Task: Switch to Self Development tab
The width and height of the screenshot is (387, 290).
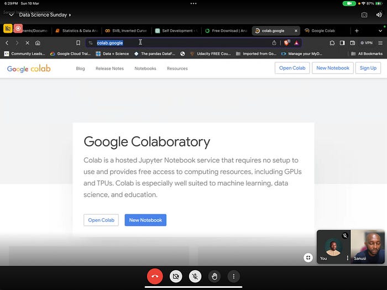Action: [176, 30]
